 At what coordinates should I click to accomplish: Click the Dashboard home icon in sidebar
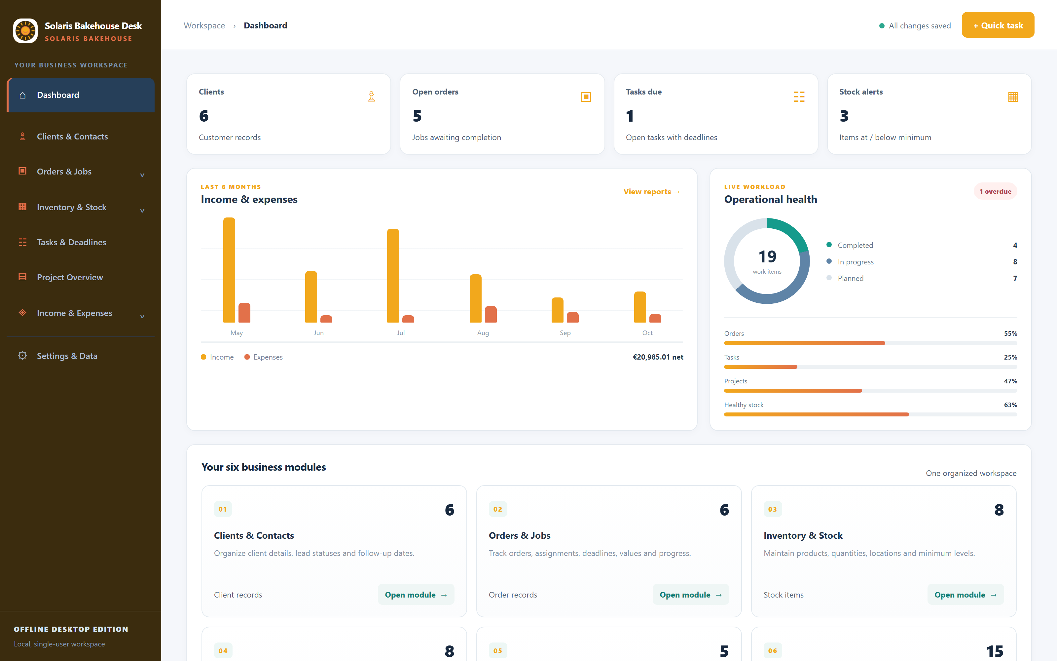tap(23, 95)
